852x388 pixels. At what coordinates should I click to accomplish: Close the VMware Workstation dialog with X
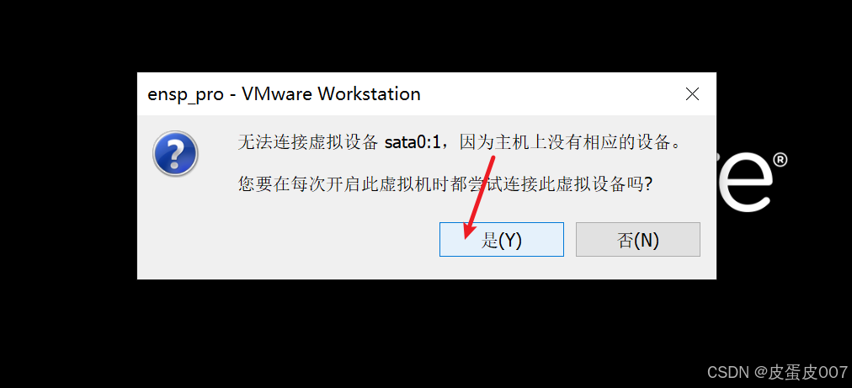[692, 94]
